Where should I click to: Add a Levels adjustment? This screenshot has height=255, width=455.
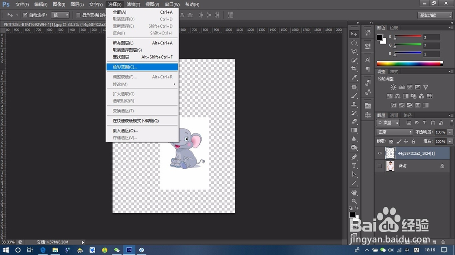click(402, 87)
